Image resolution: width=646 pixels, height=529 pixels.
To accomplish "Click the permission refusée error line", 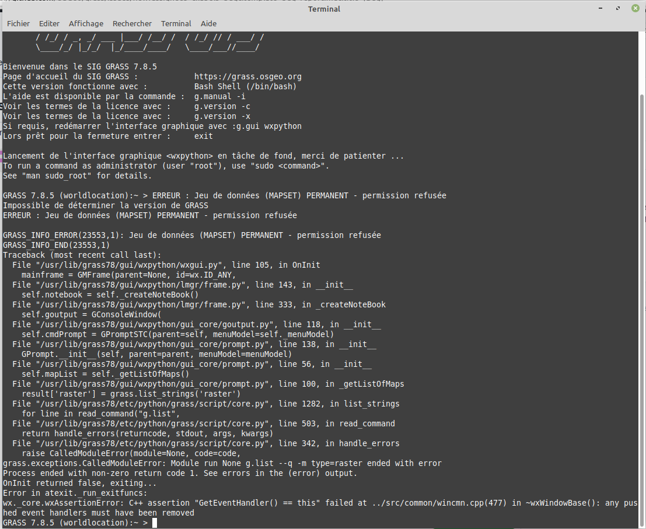I will coord(149,215).
